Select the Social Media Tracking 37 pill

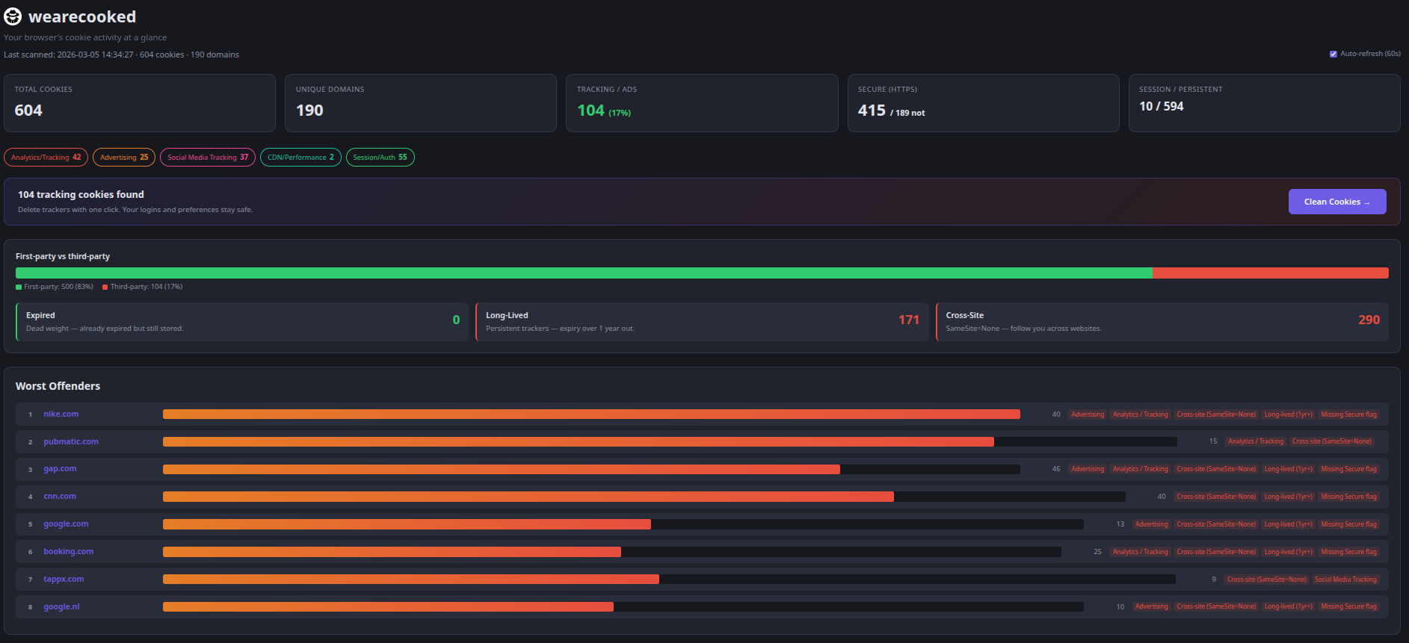pos(208,158)
